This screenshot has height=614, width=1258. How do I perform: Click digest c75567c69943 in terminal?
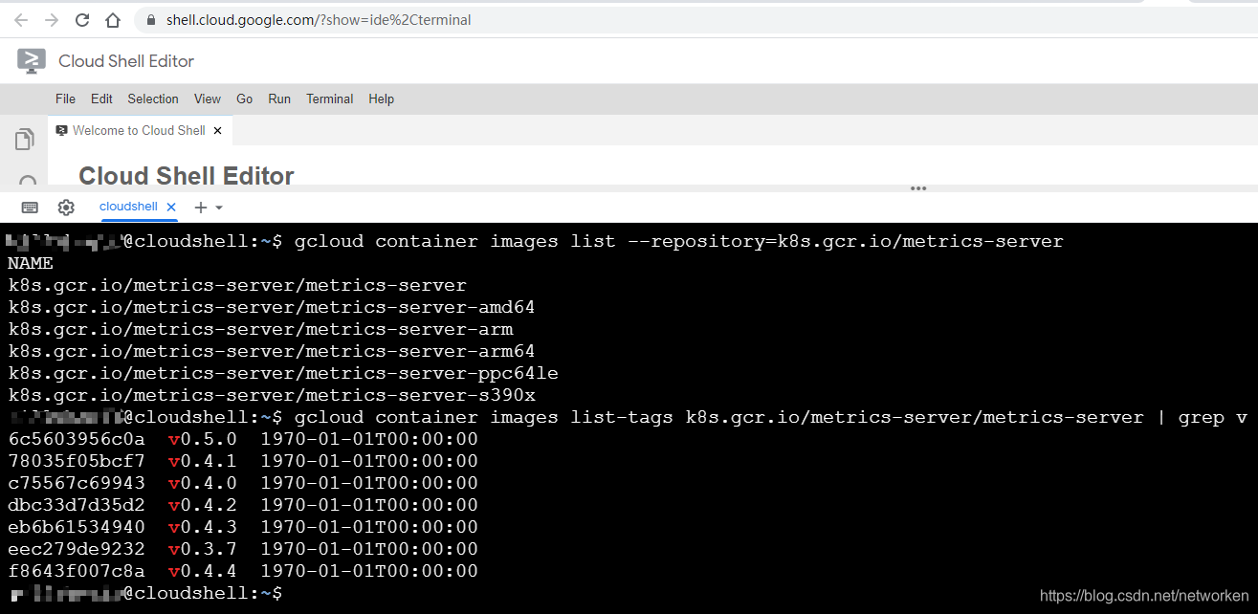(77, 483)
